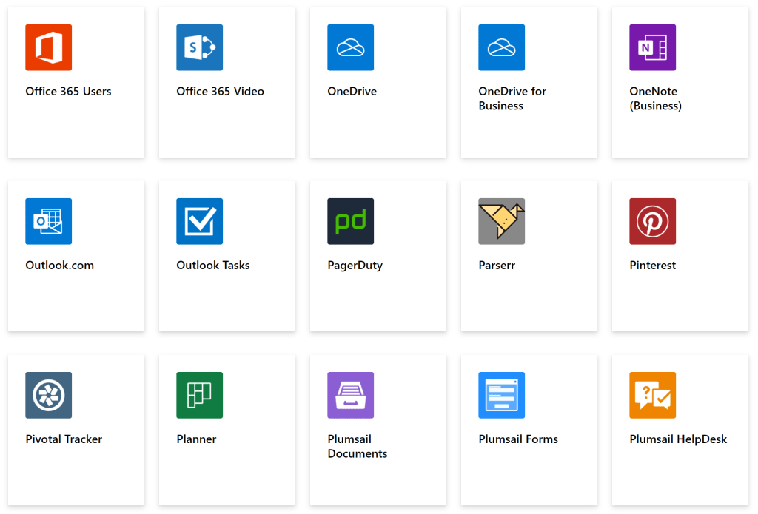Select the Outlook Tasks checkmark icon
758x514 pixels.
coord(199,221)
